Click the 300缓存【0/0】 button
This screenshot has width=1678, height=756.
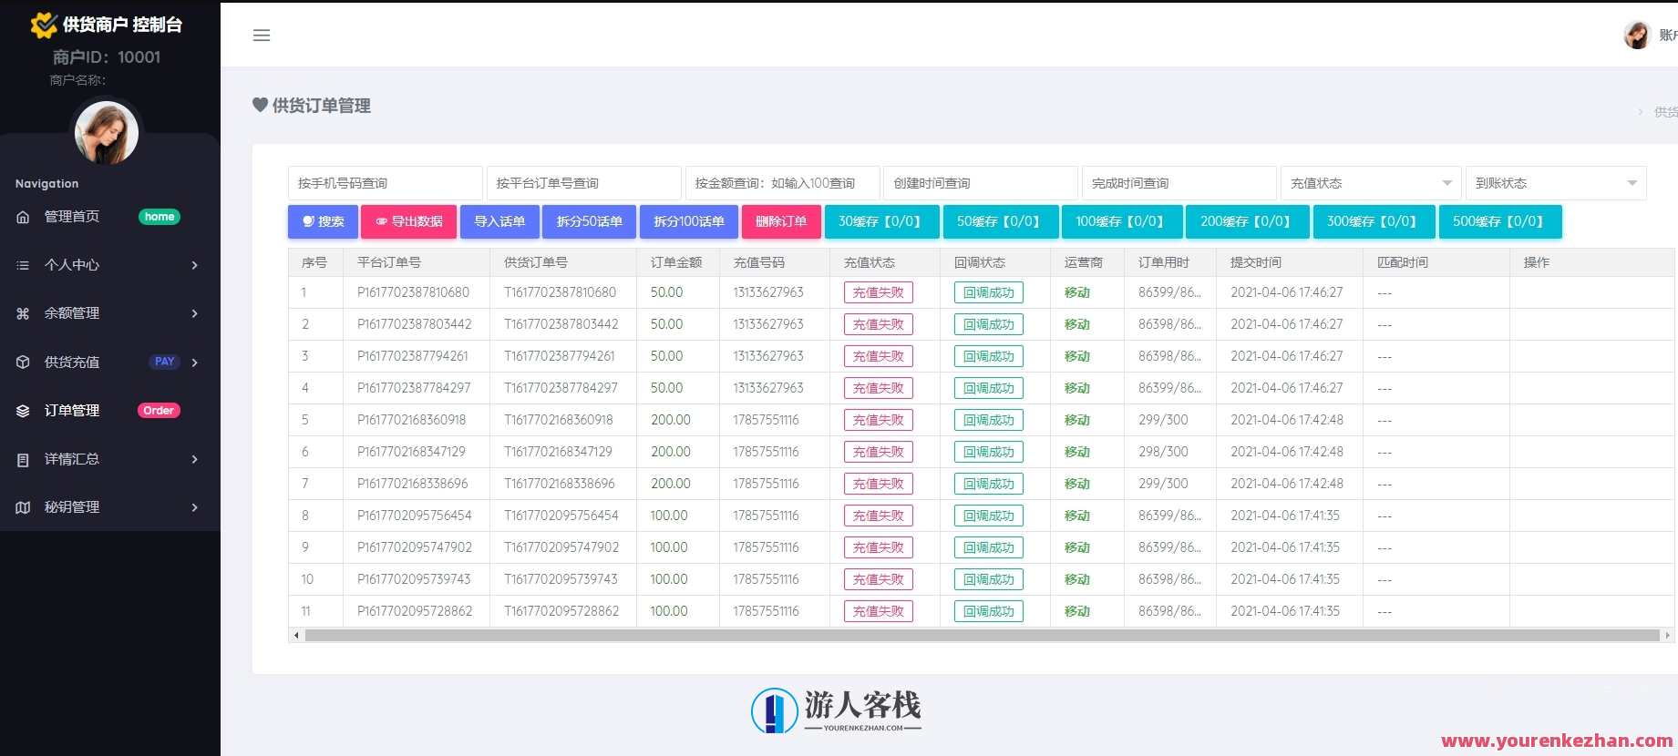1374,221
